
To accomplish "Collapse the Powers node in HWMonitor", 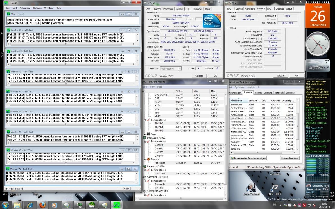I will point(145,159).
